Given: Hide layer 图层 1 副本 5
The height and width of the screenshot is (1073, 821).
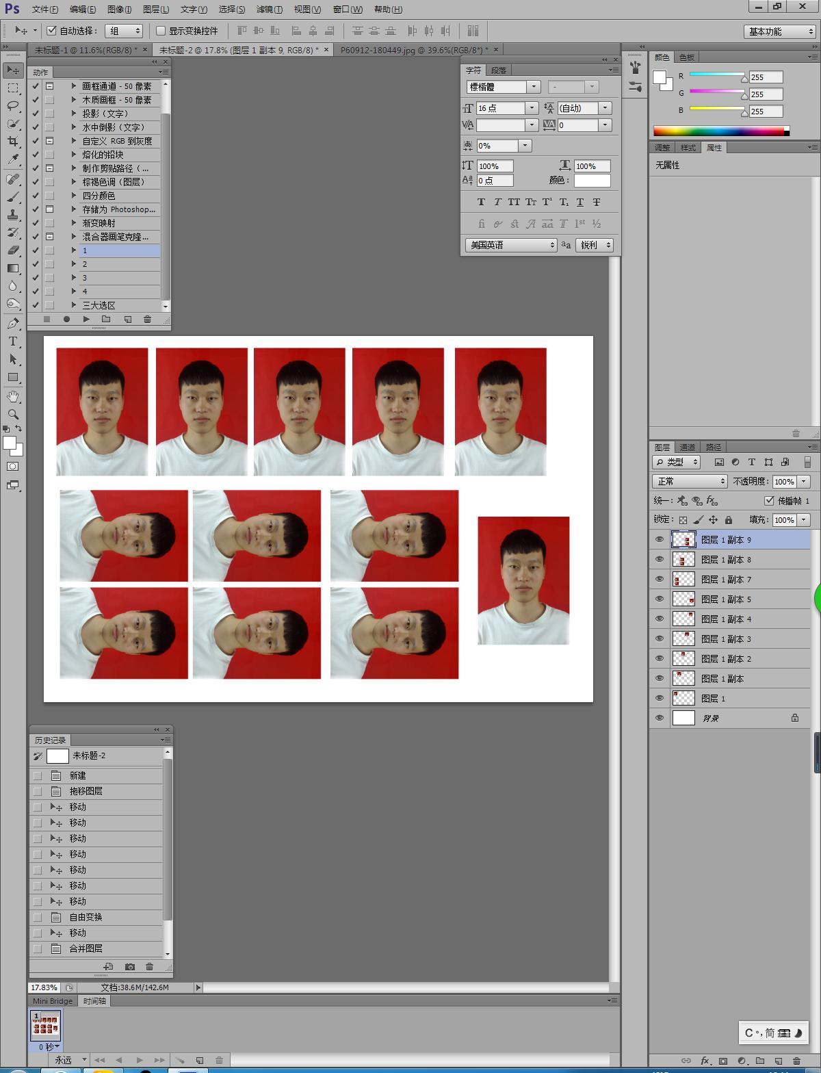Looking at the screenshot, I should click(660, 599).
